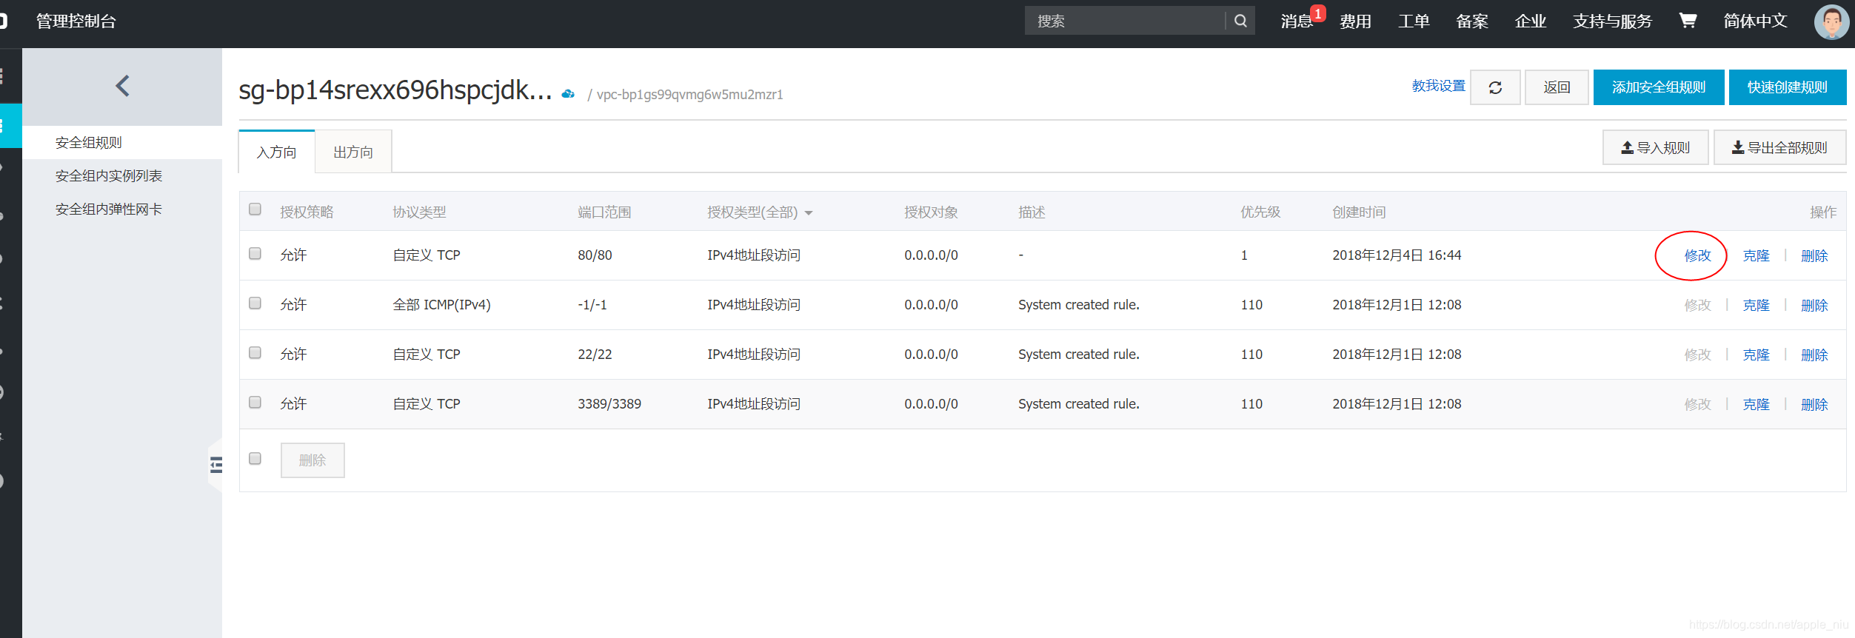Open the 工单 top menu
Screen dimensions: 1855x638
(1414, 21)
